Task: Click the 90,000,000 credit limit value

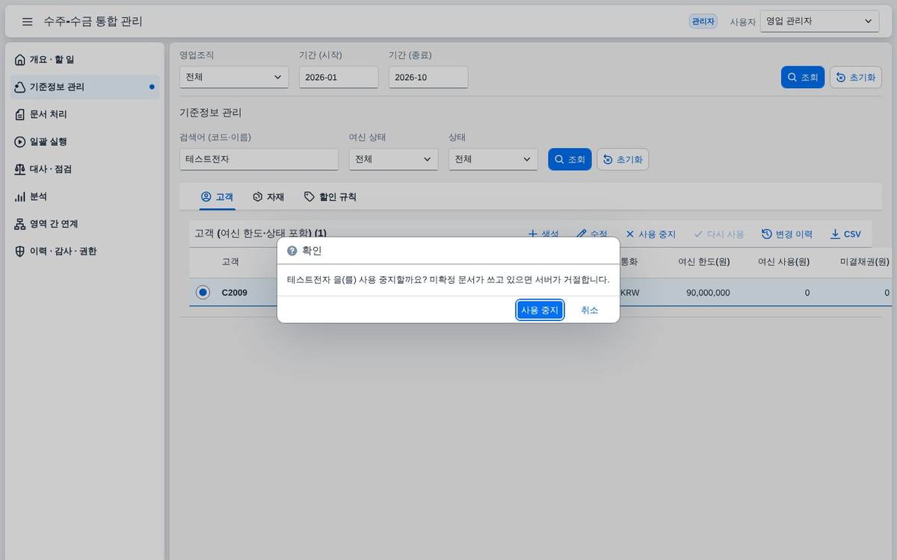Action: (x=708, y=293)
